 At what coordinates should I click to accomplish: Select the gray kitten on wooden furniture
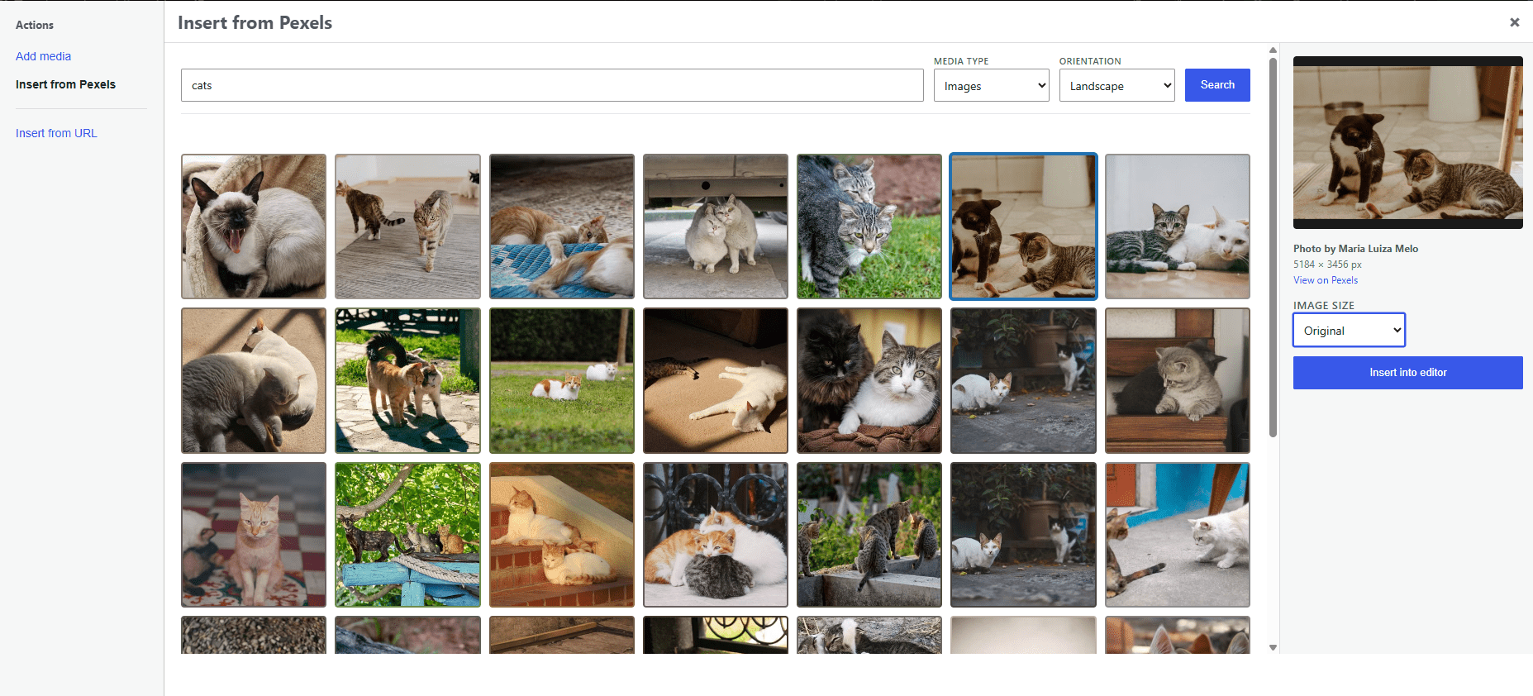pyautogui.click(x=1178, y=380)
